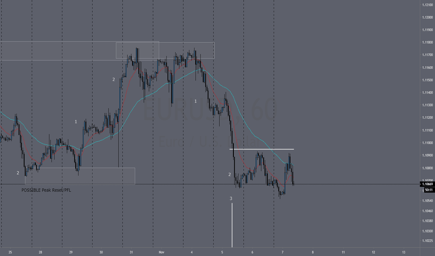Click the current price tag 1.10669
435x256 pixels.
[x=427, y=184]
